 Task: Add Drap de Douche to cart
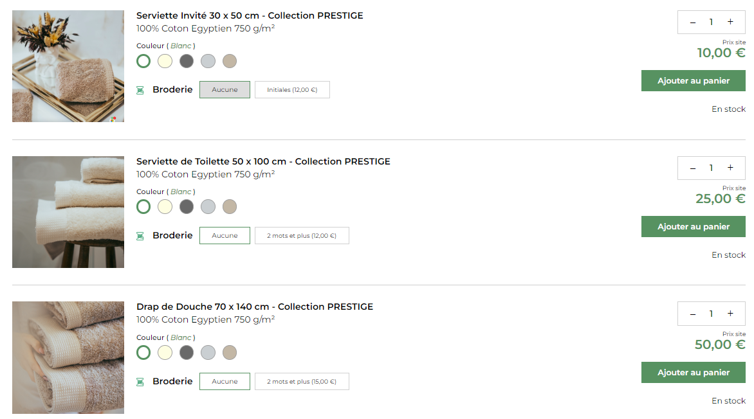point(693,373)
